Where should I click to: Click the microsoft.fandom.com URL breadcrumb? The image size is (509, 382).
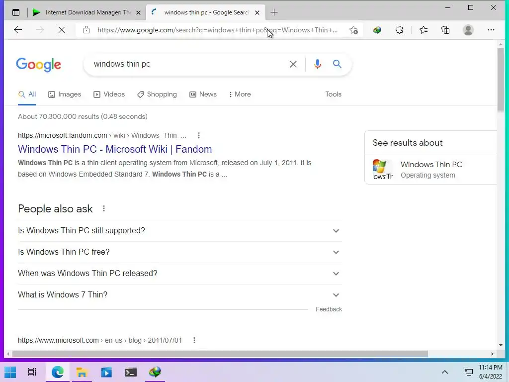pyautogui.click(x=102, y=135)
